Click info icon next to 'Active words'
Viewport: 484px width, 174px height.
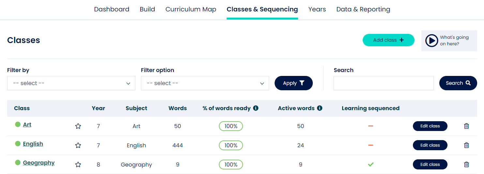pyautogui.click(x=320, y=108)
